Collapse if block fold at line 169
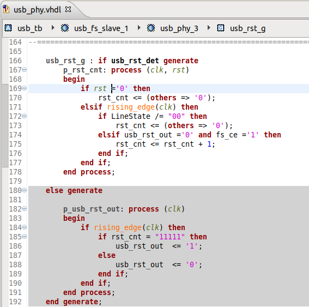This screenshot has height=307, width=309. pos(24,88)
